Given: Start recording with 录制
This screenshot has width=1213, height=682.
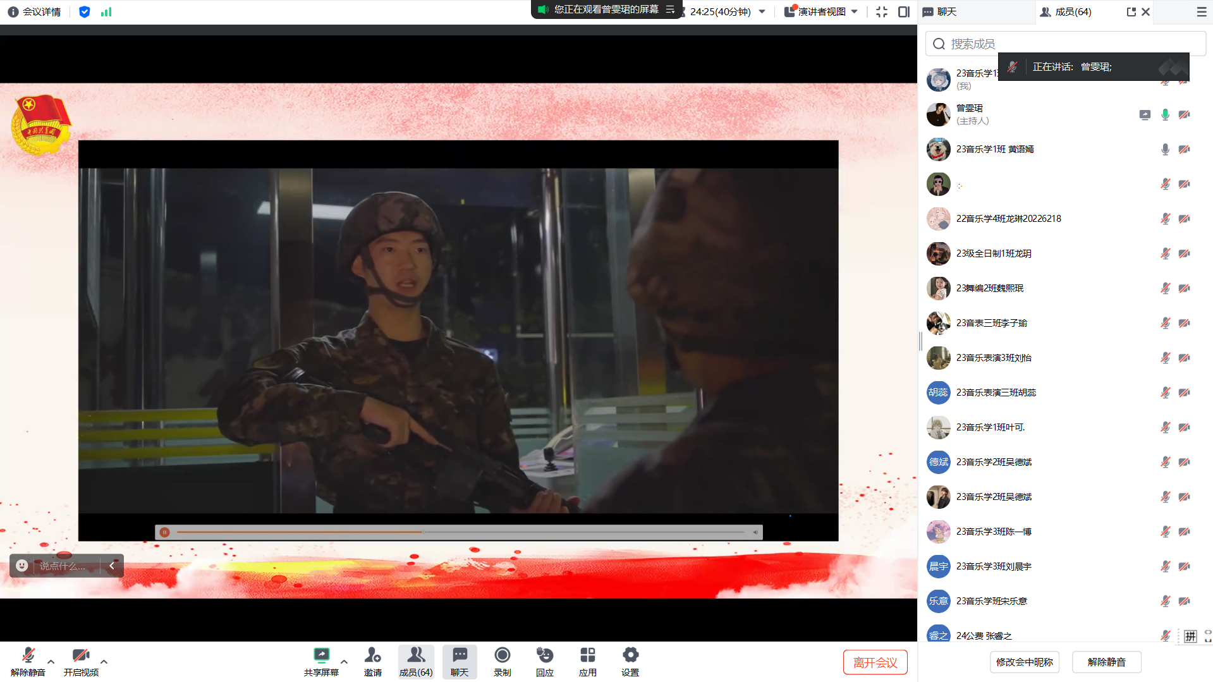Looking at the screenshot, I should (503, 662).
